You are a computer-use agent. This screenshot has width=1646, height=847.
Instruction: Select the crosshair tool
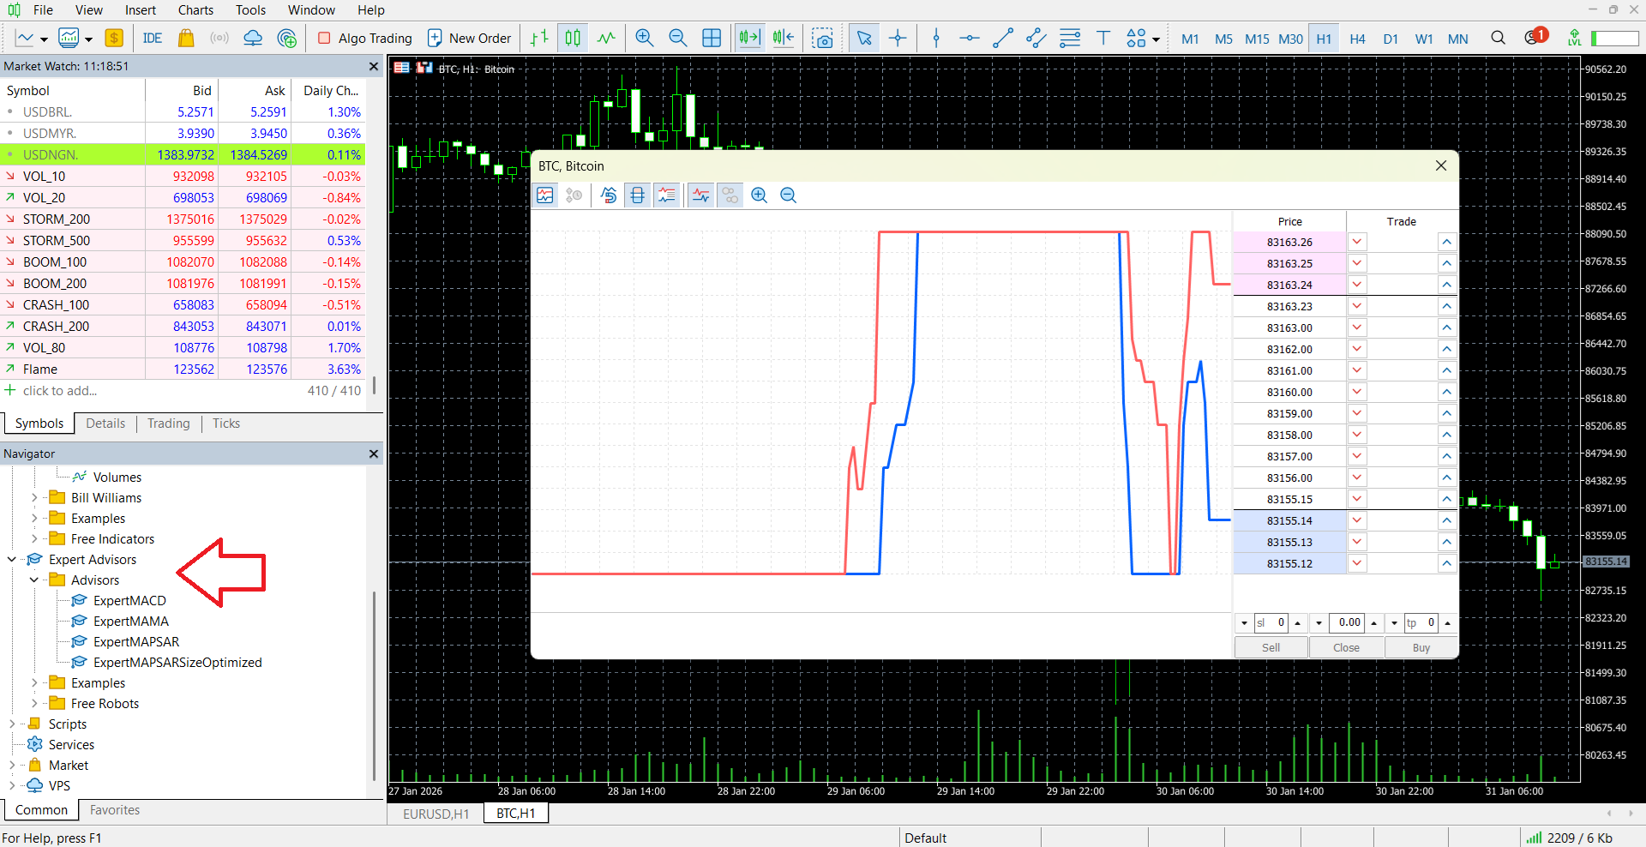(x=898, y=38)
